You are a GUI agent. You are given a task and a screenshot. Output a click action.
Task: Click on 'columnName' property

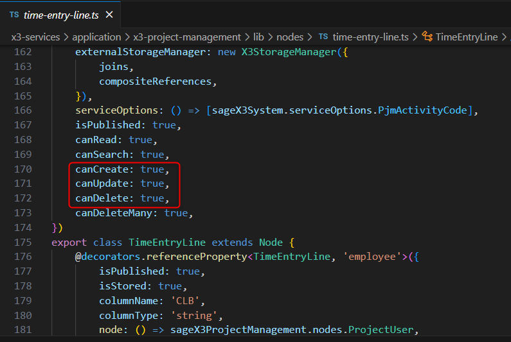tap(129, 301)
